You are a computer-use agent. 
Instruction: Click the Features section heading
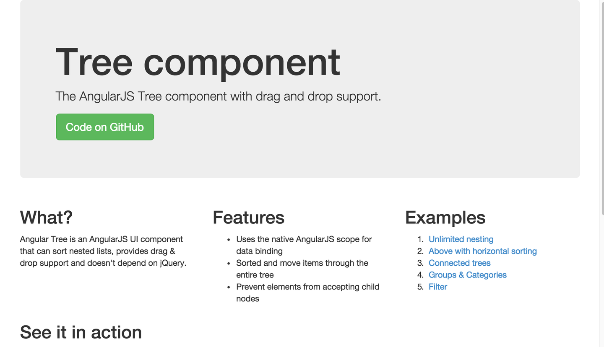[x=248, y=218]
